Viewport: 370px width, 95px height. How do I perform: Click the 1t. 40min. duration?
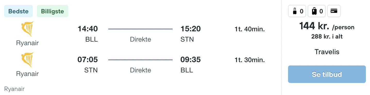(x=250, y=29)
